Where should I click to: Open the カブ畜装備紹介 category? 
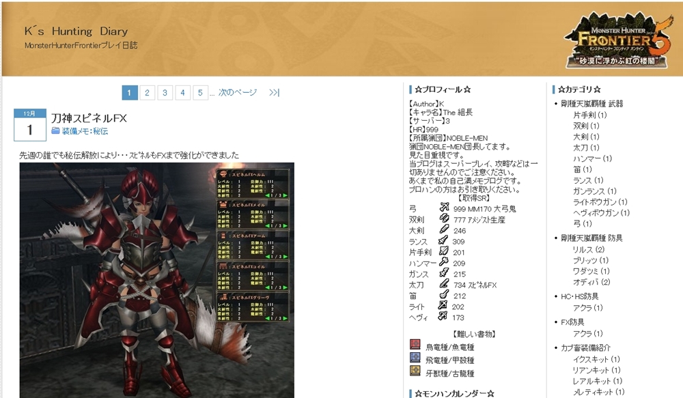click(x=585, y=348)
